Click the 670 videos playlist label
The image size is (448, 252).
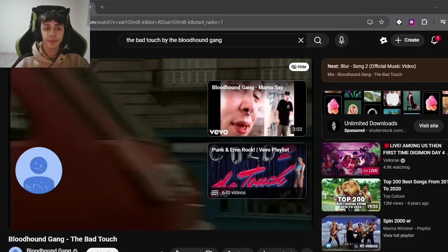pos(233,192)
